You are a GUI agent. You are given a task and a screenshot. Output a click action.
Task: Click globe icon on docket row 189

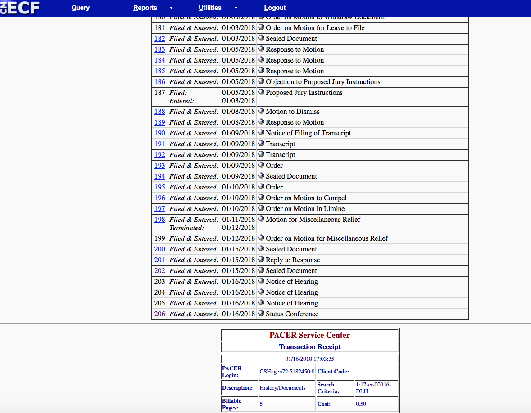click(261, 122)
